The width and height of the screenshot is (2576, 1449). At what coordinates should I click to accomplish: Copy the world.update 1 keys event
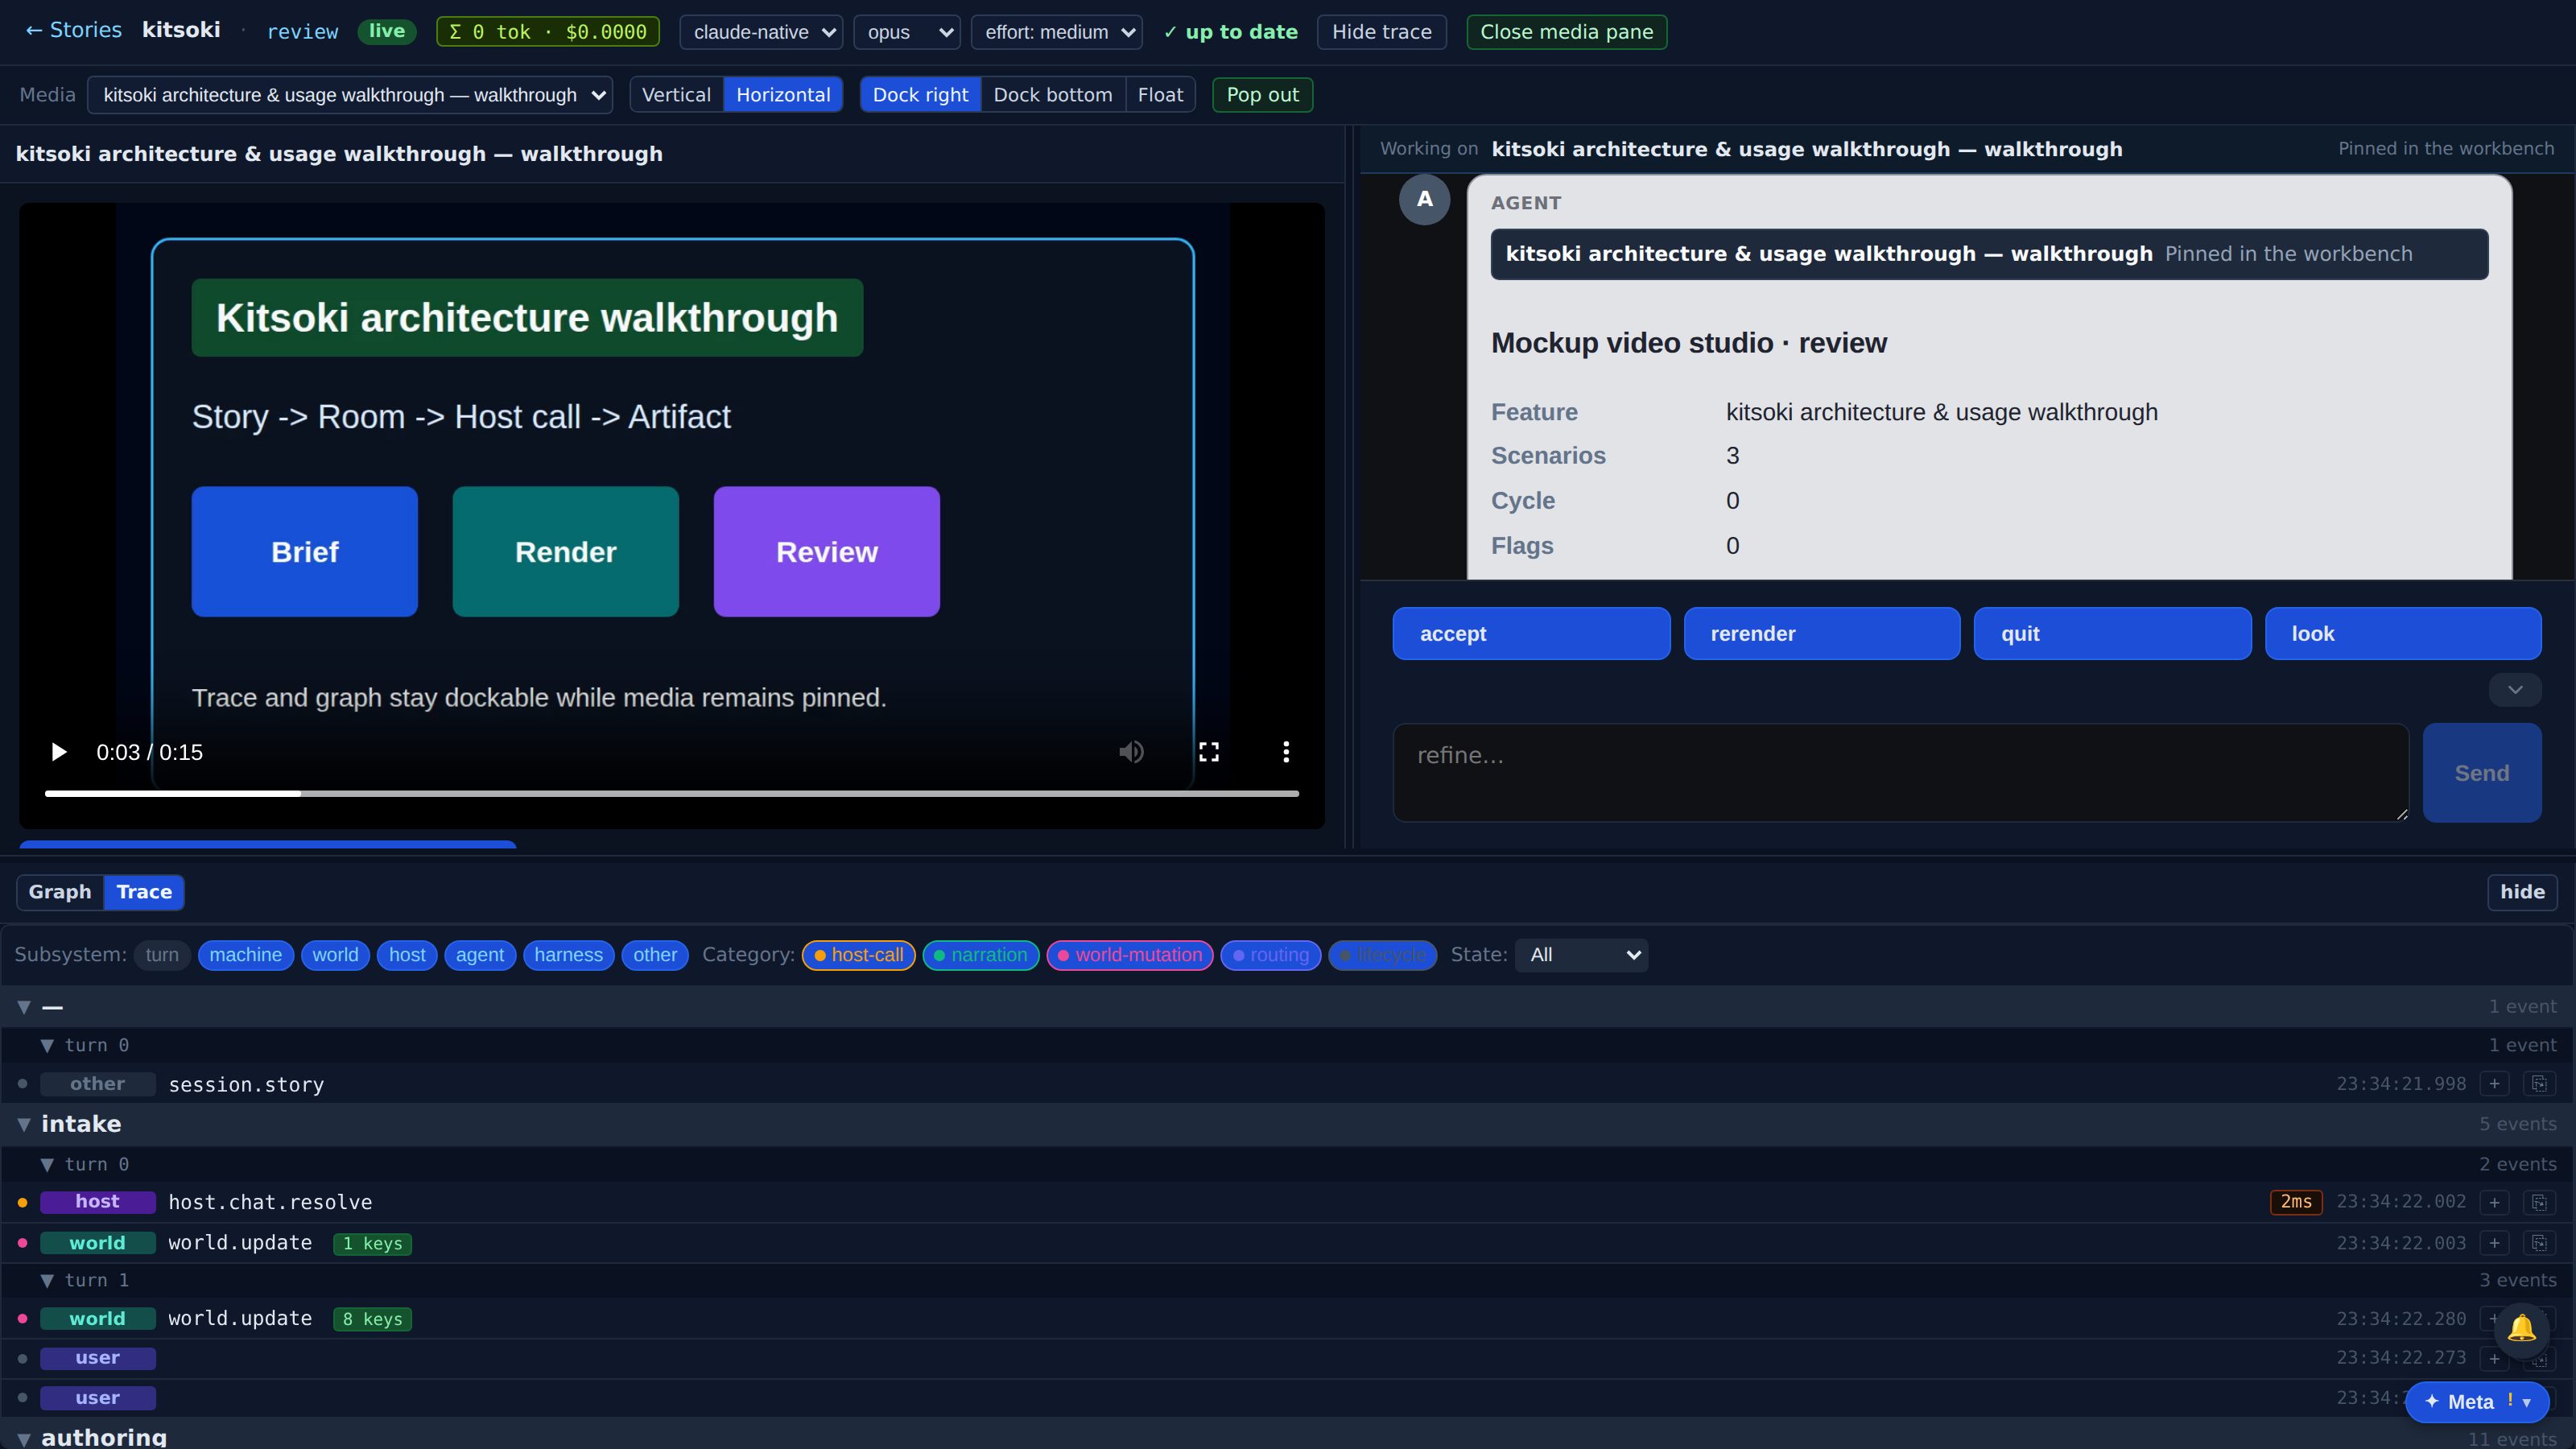(x=2539, y=1243)
